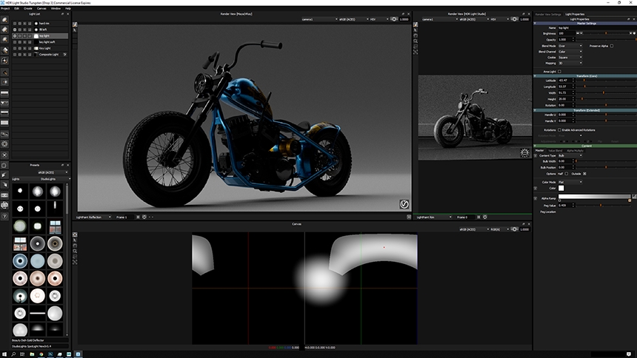This screenshot has height=358, width=637.
Task: Open Mapping dropdown
Action: pyautogui.click(x=570, y=63)
